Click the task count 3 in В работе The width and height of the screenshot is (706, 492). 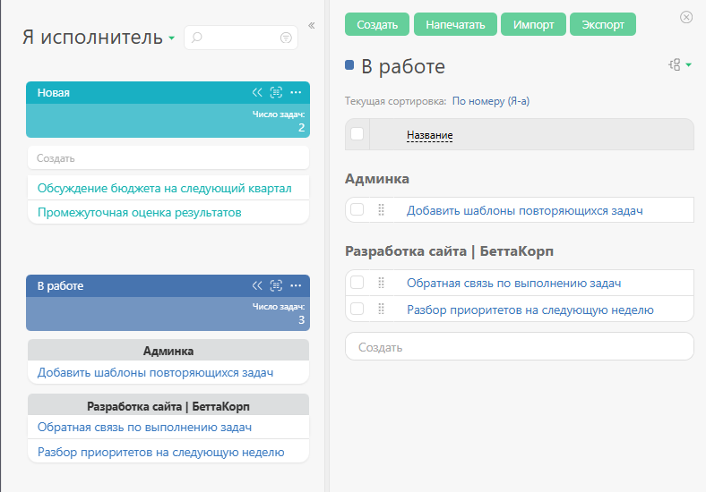[x=301, y=320]
